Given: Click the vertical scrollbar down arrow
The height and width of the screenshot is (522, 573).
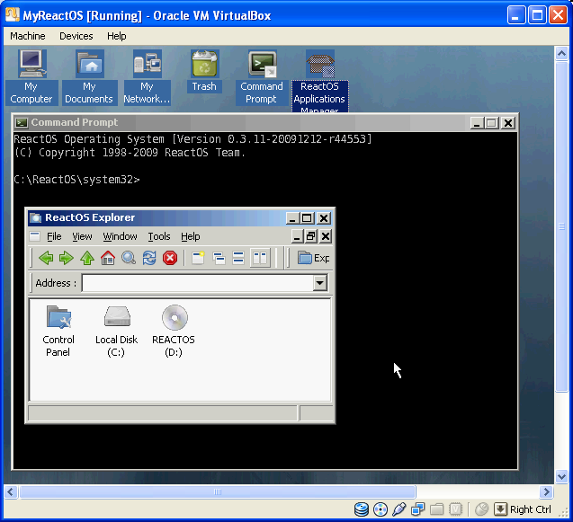Looking at the screenshot, I should click(x=561, y=476).
